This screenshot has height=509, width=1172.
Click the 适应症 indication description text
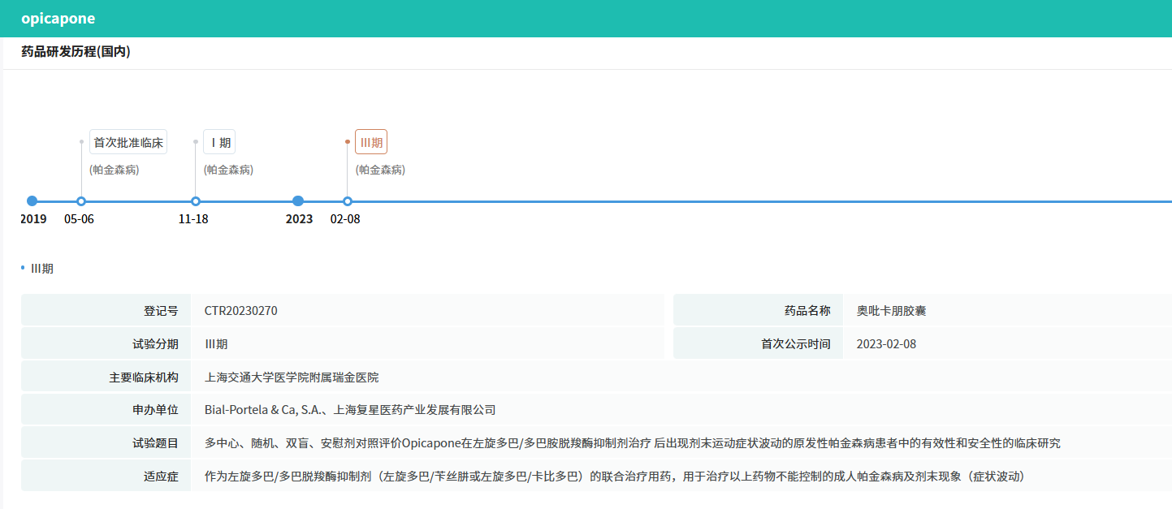pos(614,476)
